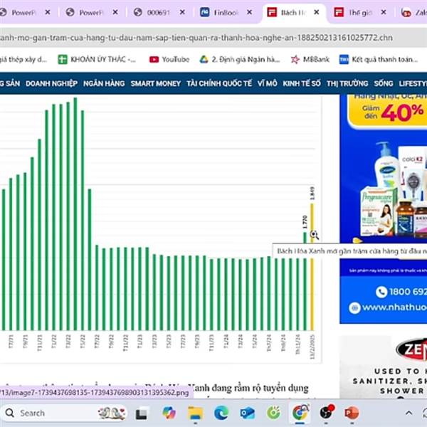Open Outlook from the taskbar

tap(247, 413)
